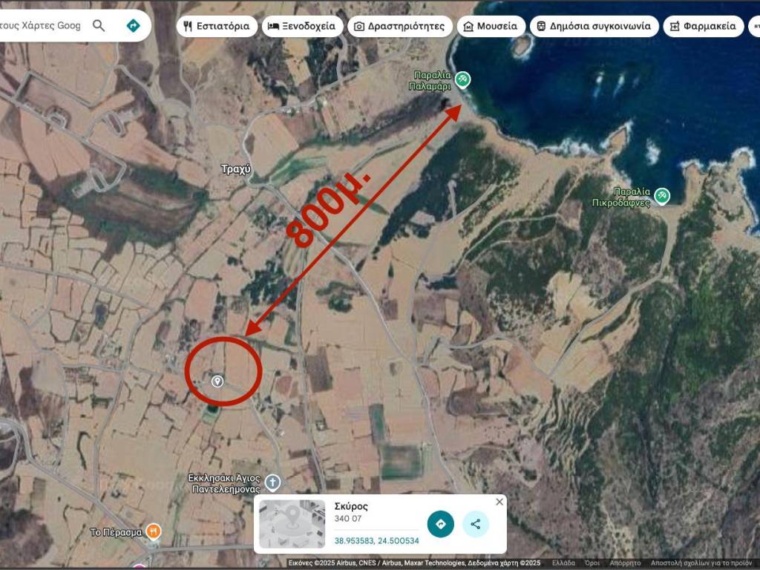Get directions from the Σκύρος location card

point(440,524)
